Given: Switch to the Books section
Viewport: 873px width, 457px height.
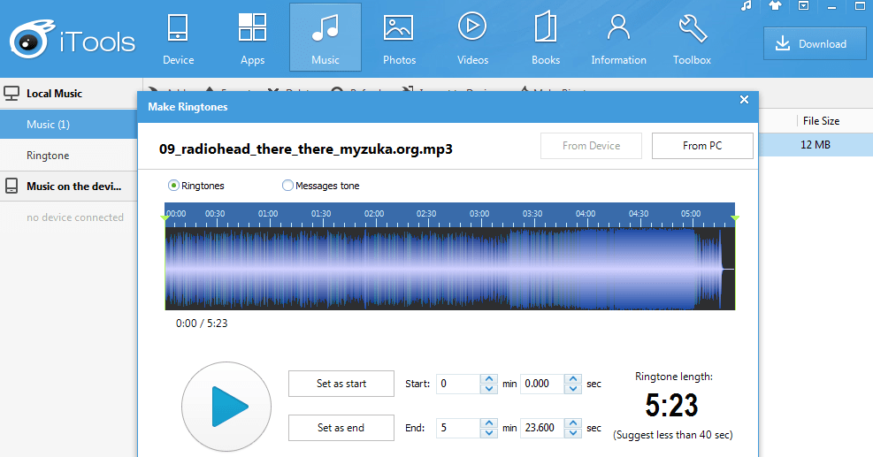Looking at the screenshot, I should pos(546,38).
